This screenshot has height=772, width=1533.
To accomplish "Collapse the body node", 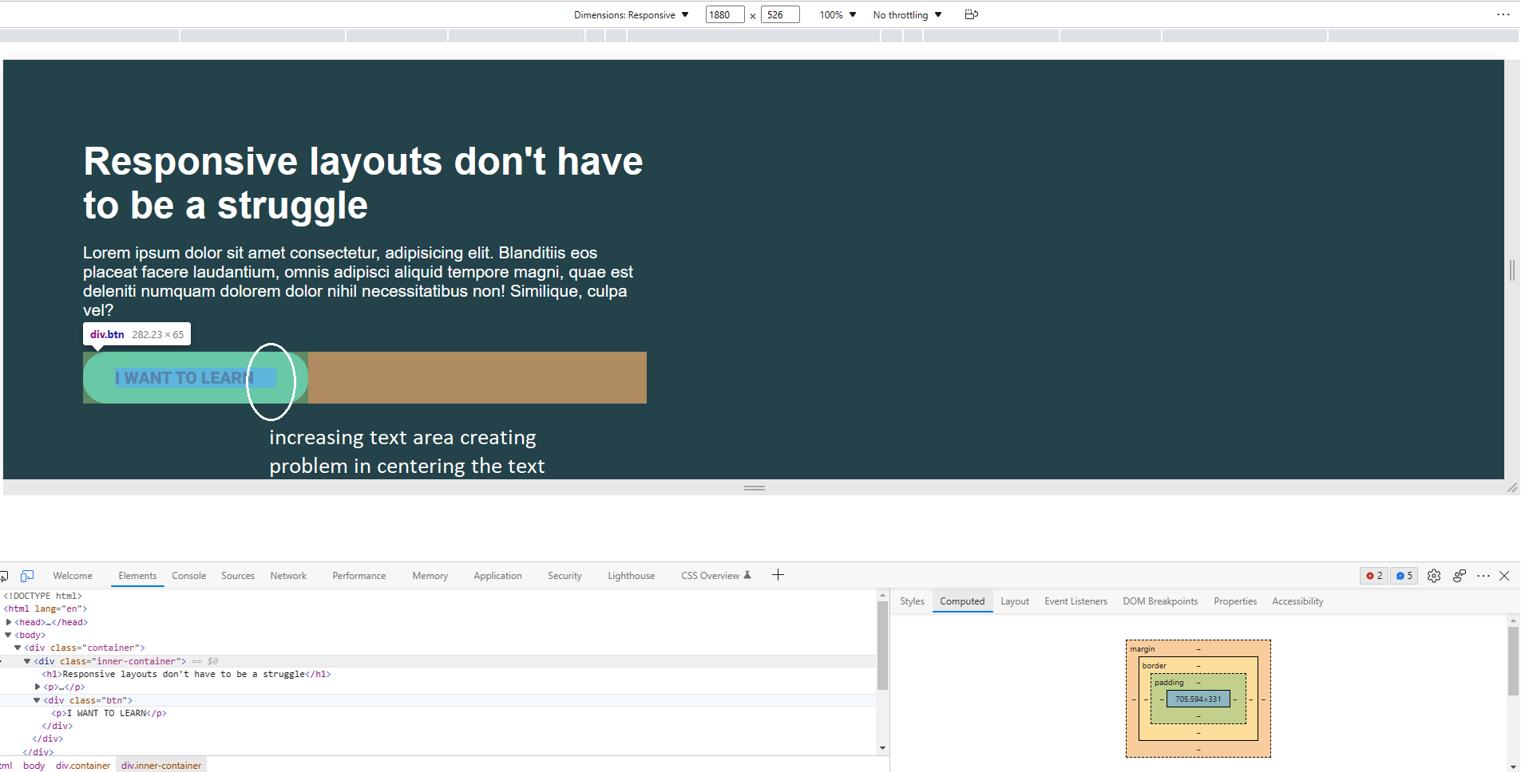I will (x=9, y=635).
